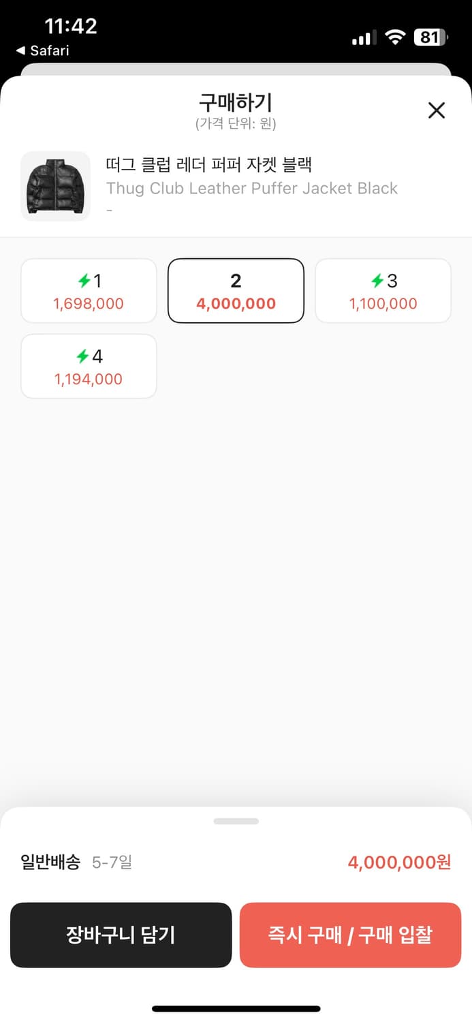Close the 구매하기 purchase sheet
Screen dimensions: 472x1022
point(436,110)
